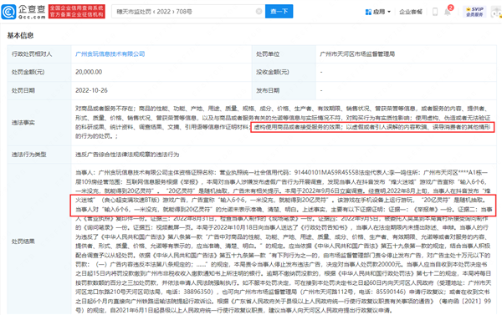The height and width of the screenshot is (315, 502).
Task: Select the text 广州市天河区市场监督管理局
Action: click(357, 54)
